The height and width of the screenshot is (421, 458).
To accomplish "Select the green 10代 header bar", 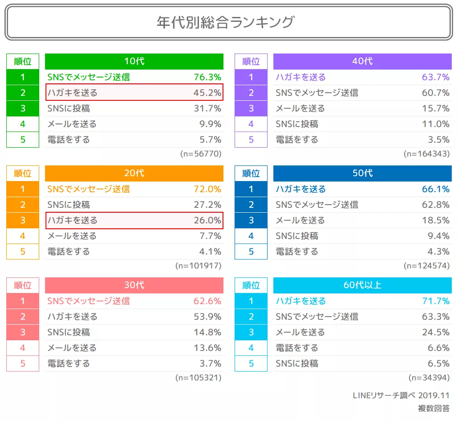I will point(134,62).
